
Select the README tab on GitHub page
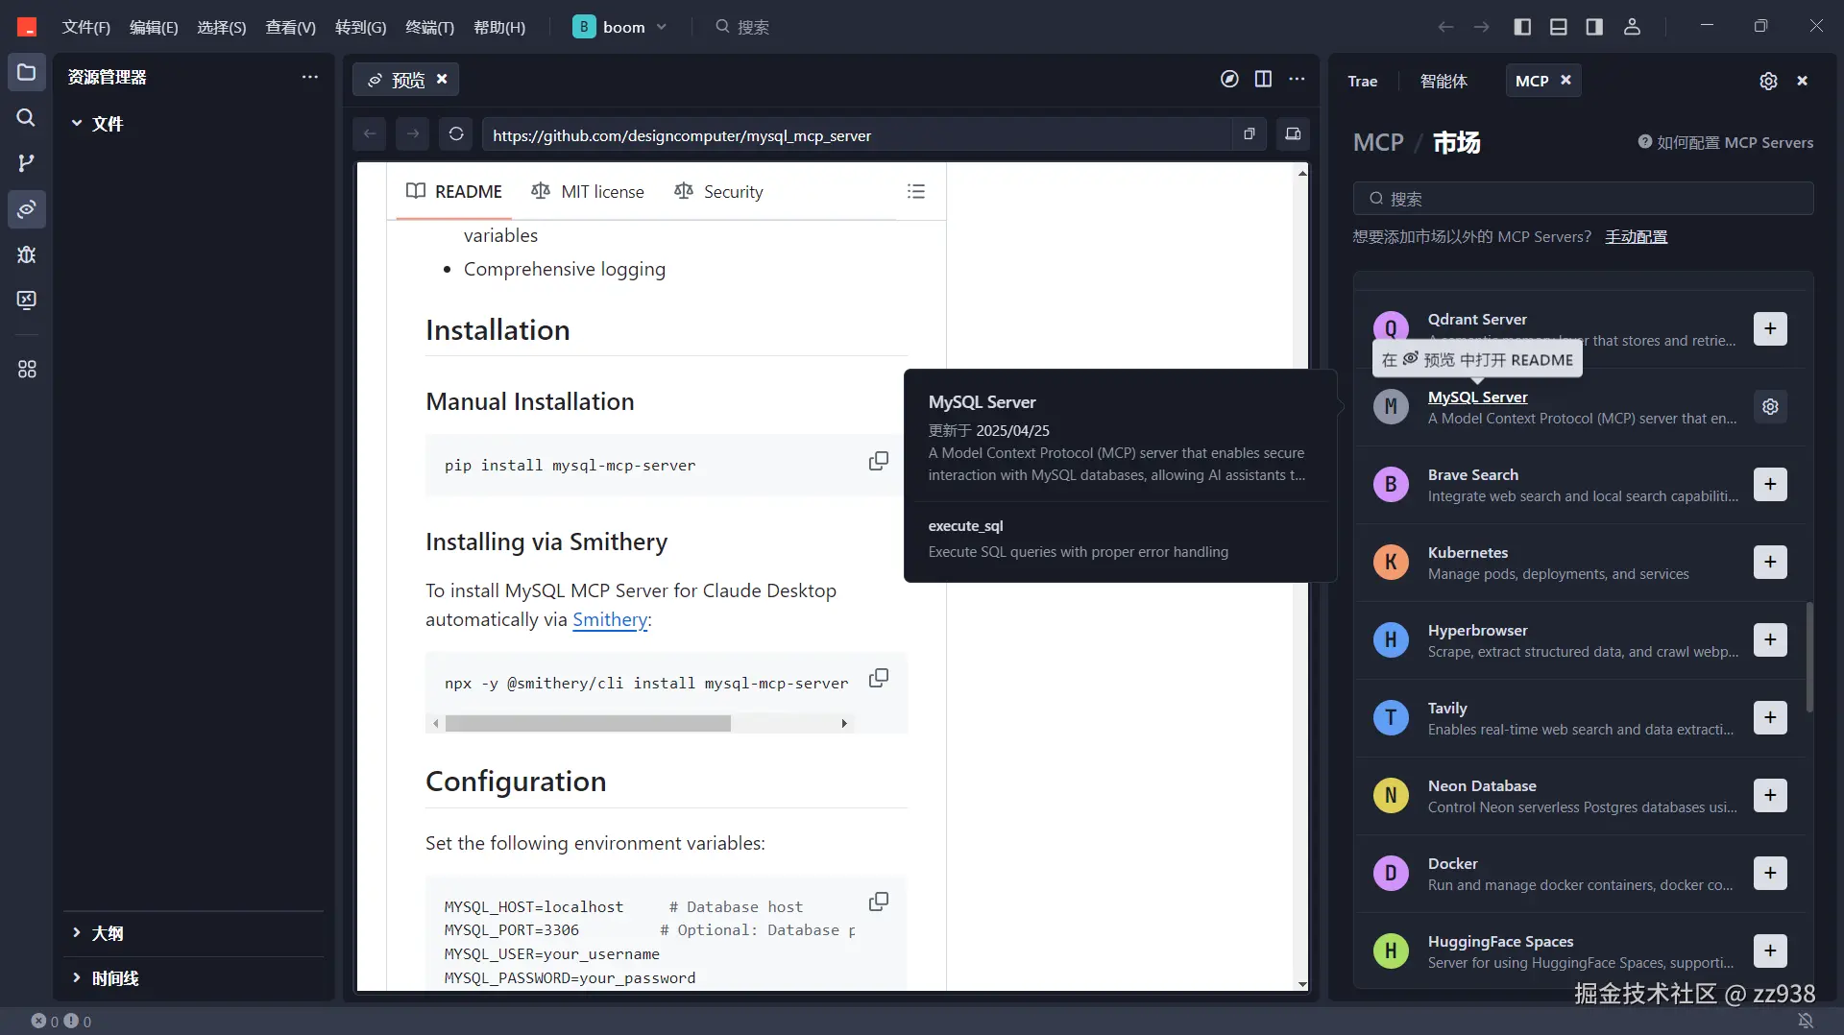(x=454, y=192)
